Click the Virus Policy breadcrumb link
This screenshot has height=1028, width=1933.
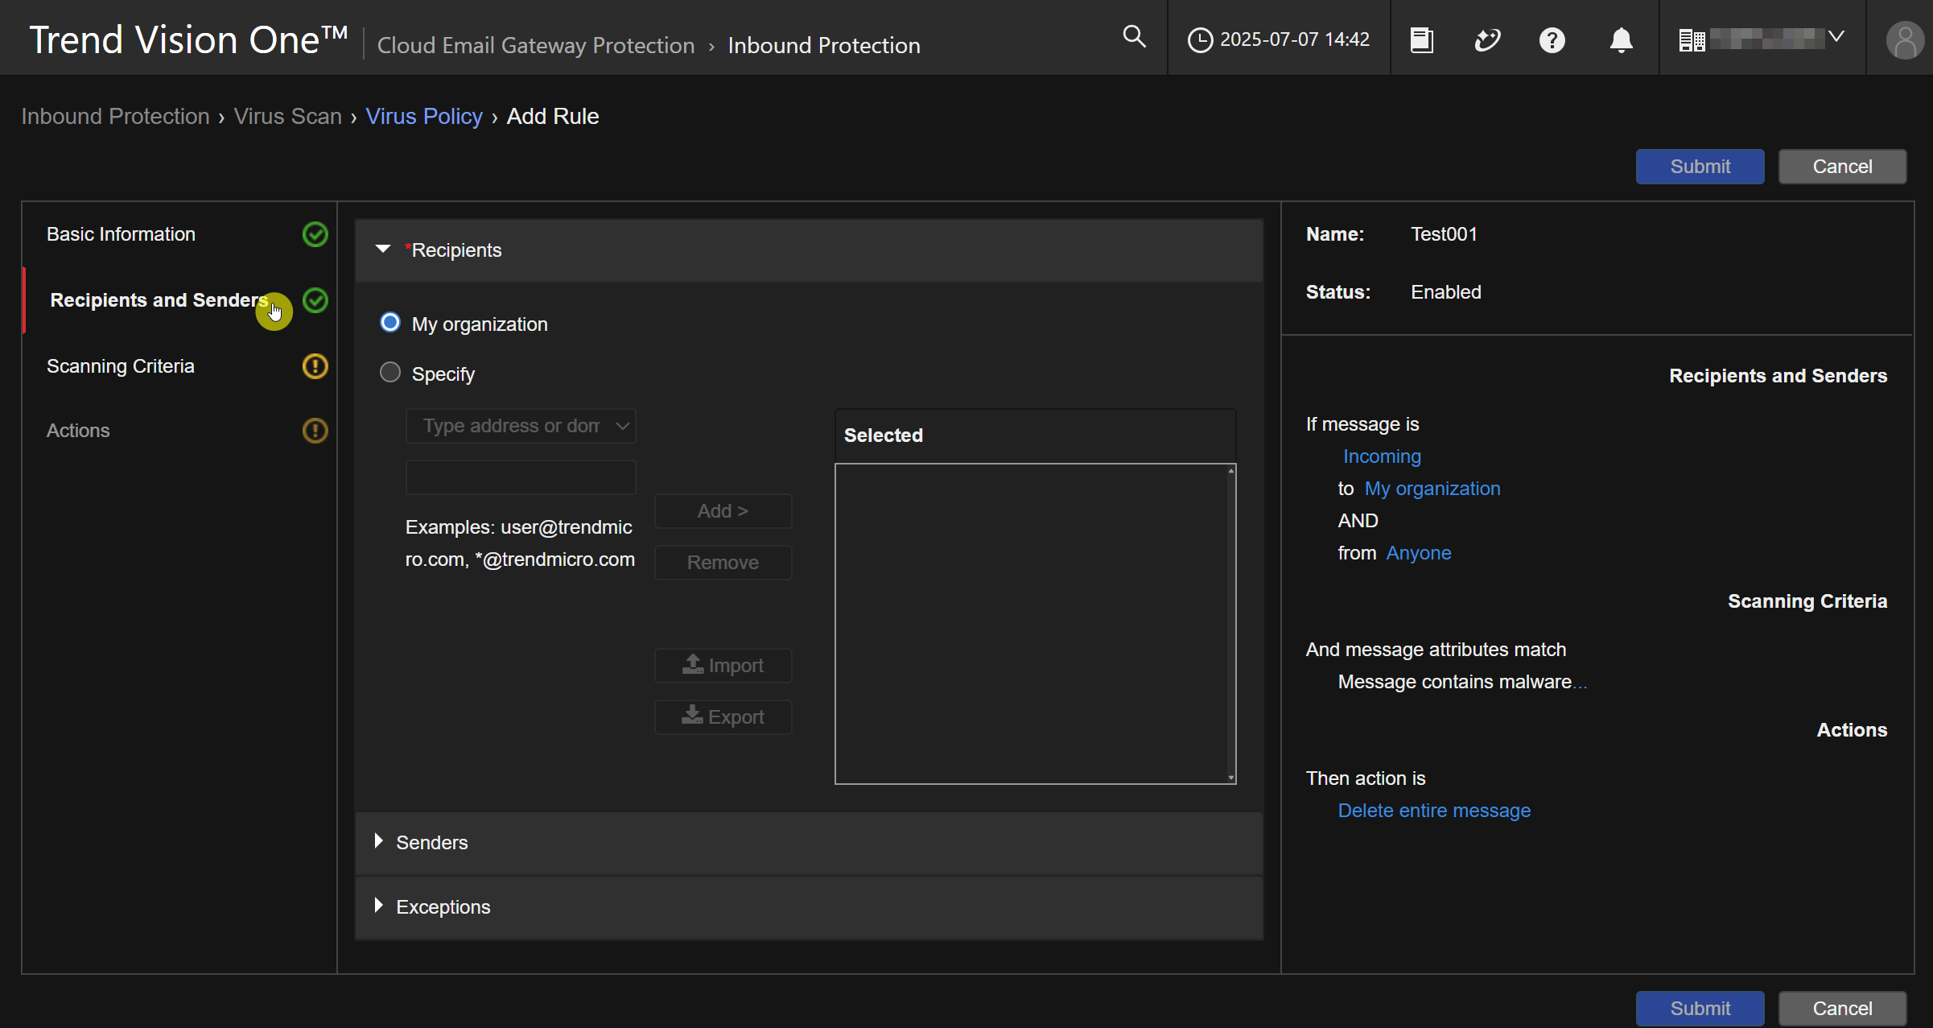click(x=423, y=117)
